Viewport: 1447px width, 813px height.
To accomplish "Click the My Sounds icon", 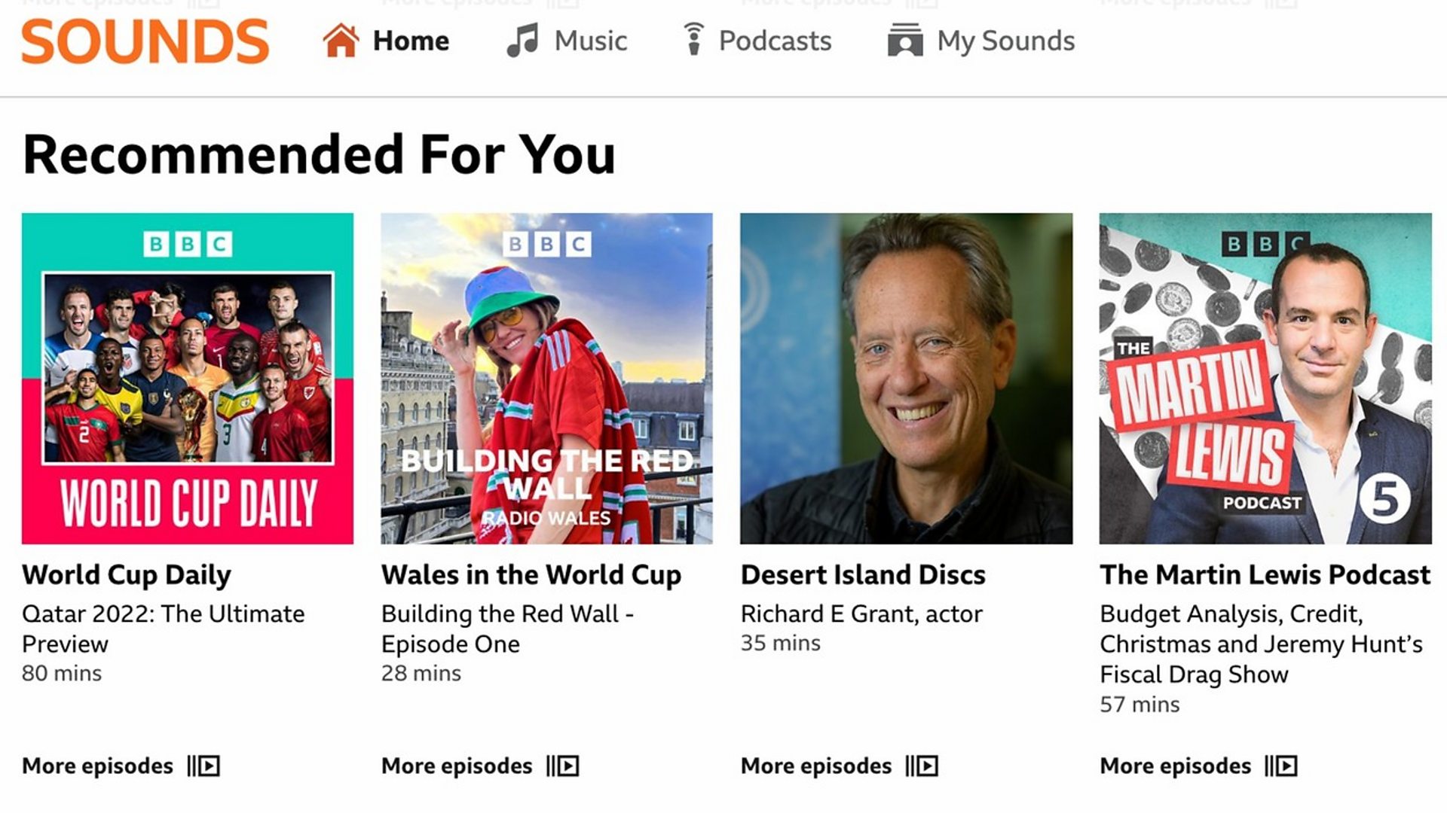I will (905, 41).
